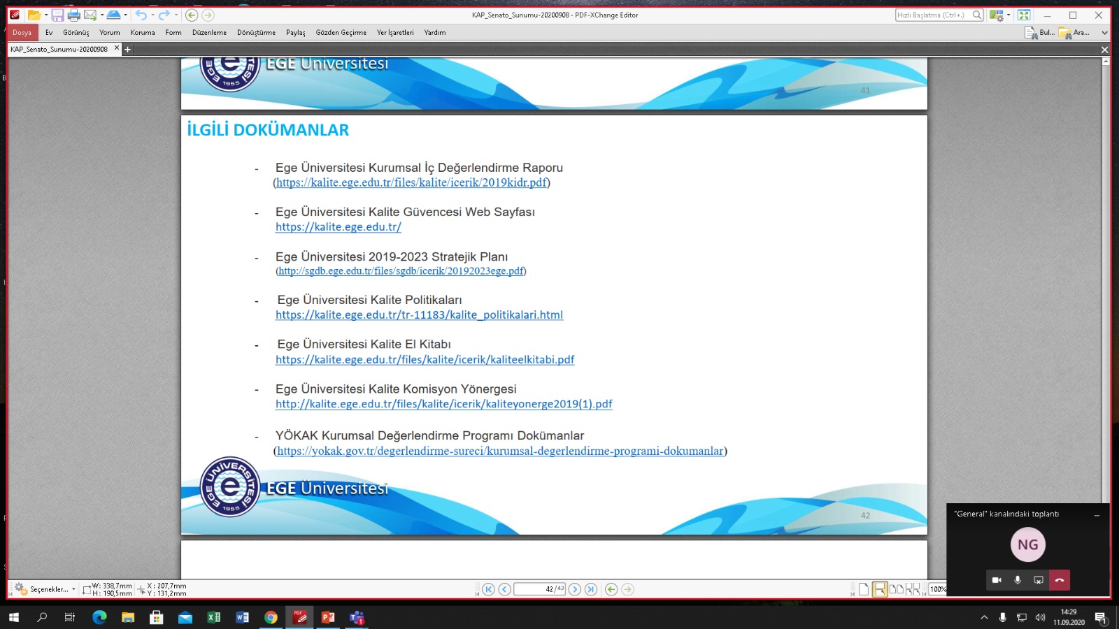The height and width of the screenshot is (629, 1119).
Task: Click the page number input field
Action: pyautogui.click(x=539, y=589)
